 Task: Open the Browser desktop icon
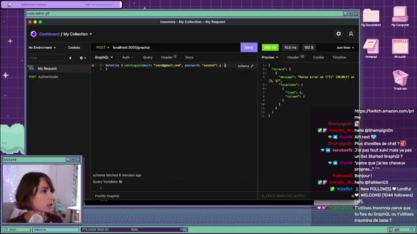coord(400,48)
